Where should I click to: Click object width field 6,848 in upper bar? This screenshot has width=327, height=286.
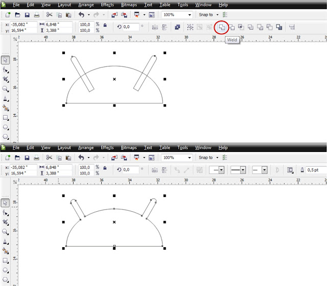click(59, 25)
